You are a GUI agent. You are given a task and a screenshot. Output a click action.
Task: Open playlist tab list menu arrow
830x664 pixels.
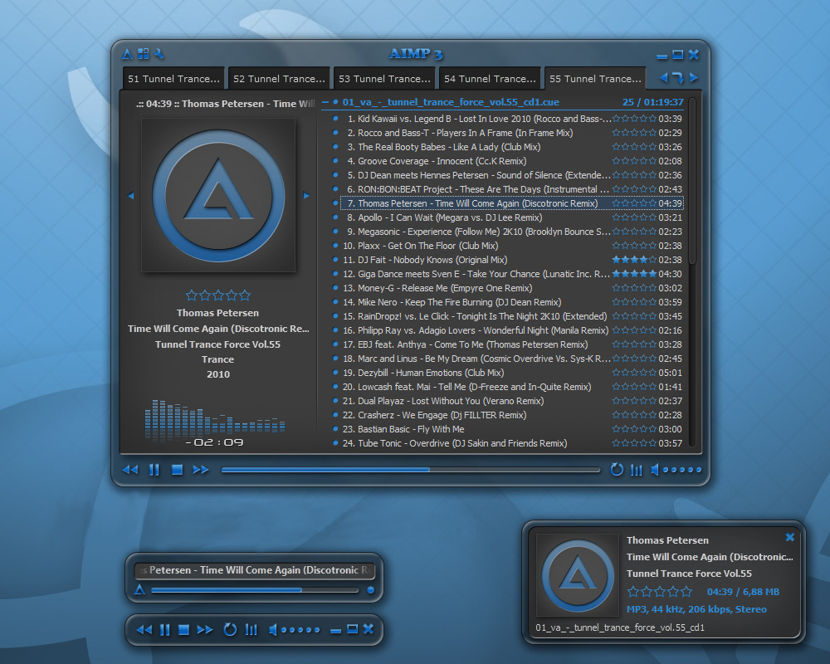coord(677,78)
